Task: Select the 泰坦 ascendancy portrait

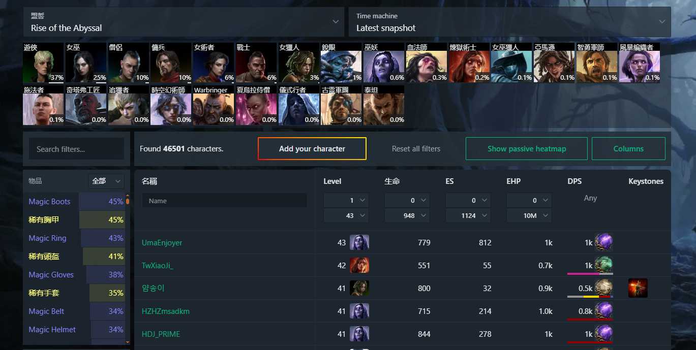Action: (384, 105)
